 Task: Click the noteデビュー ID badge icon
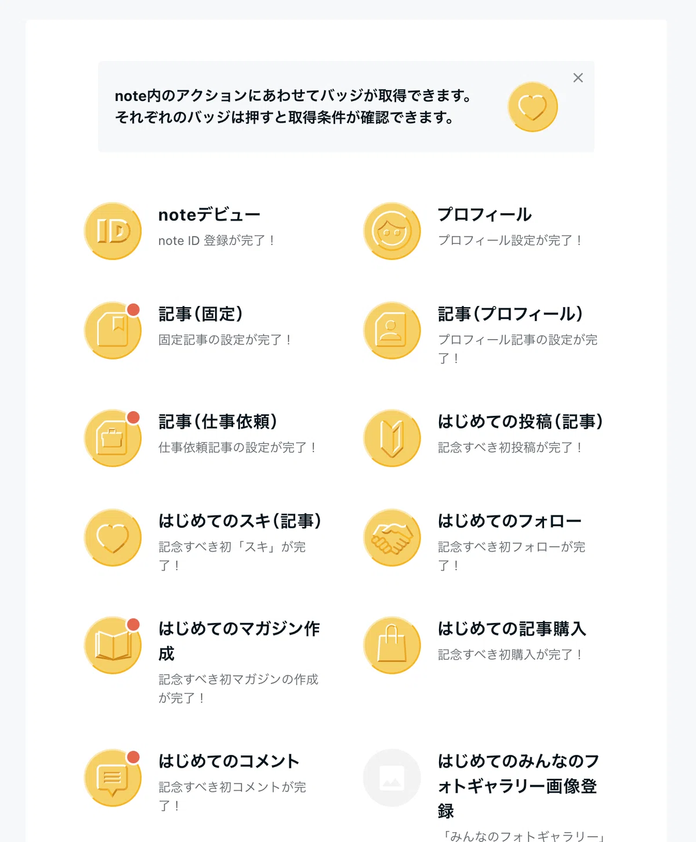[x=113, y=231]
